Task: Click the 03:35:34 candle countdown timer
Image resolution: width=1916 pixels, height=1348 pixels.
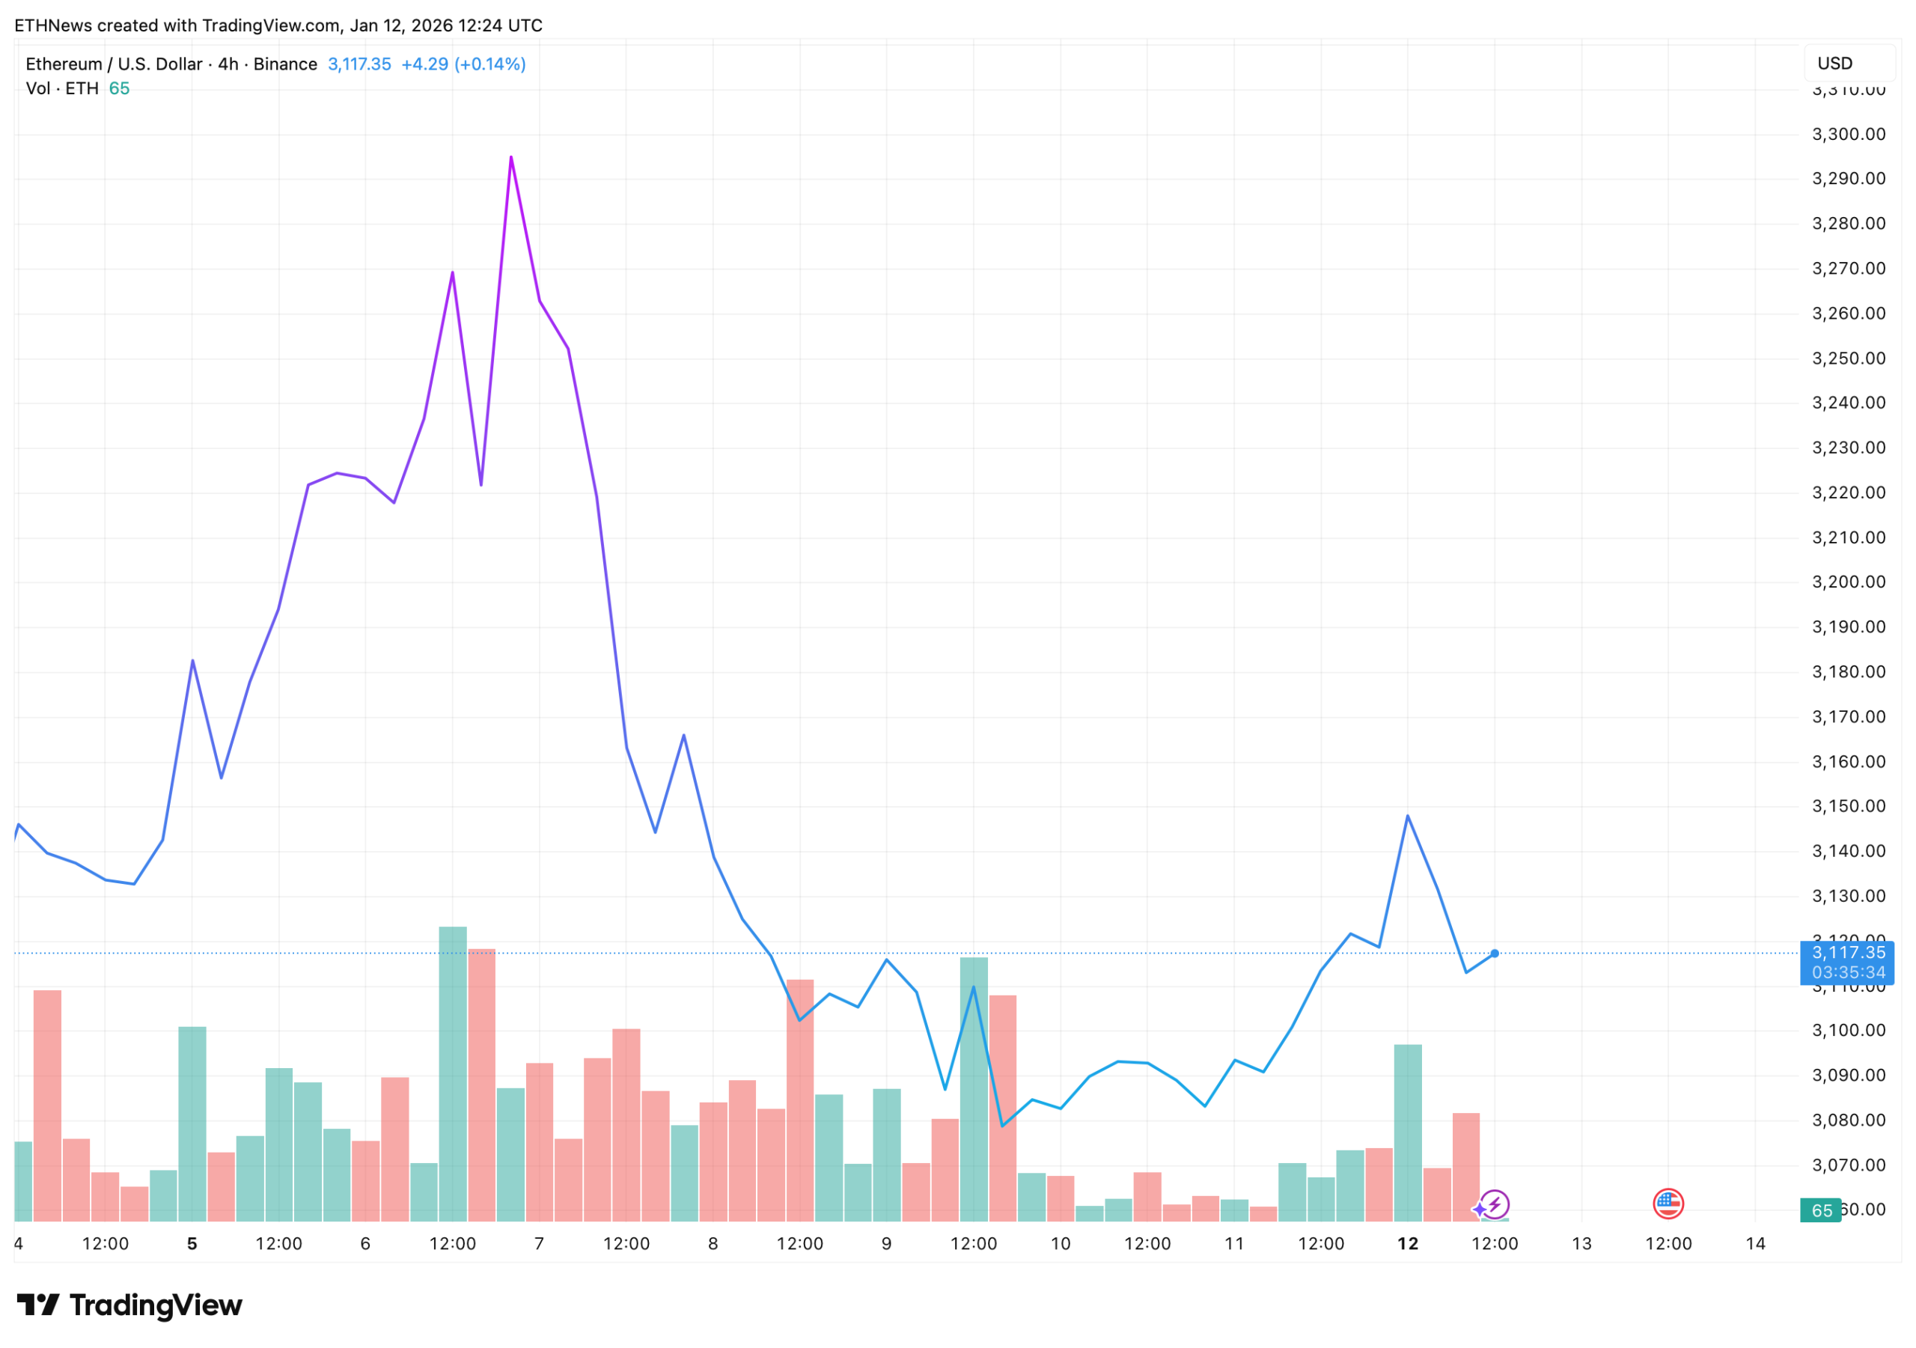Action: [1848, 972]
